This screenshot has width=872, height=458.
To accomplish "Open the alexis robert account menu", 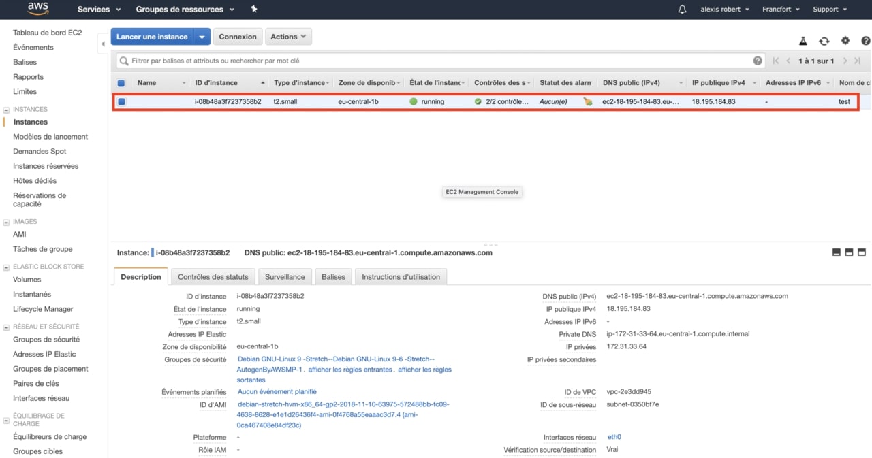I will click(x=725, y=10).
